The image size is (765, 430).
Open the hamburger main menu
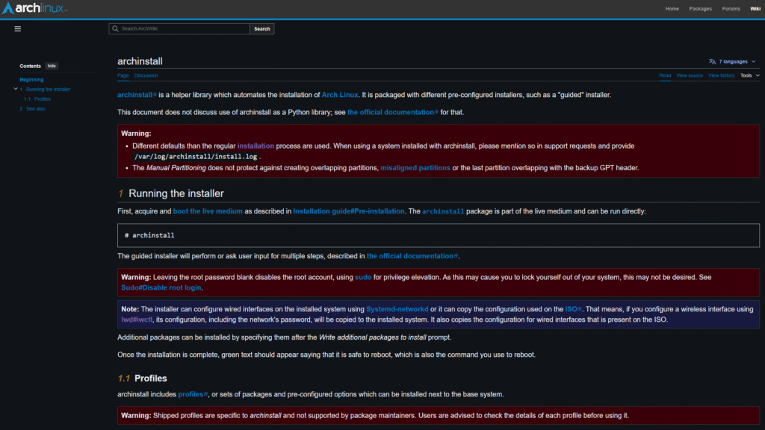[x=18, y=29]
